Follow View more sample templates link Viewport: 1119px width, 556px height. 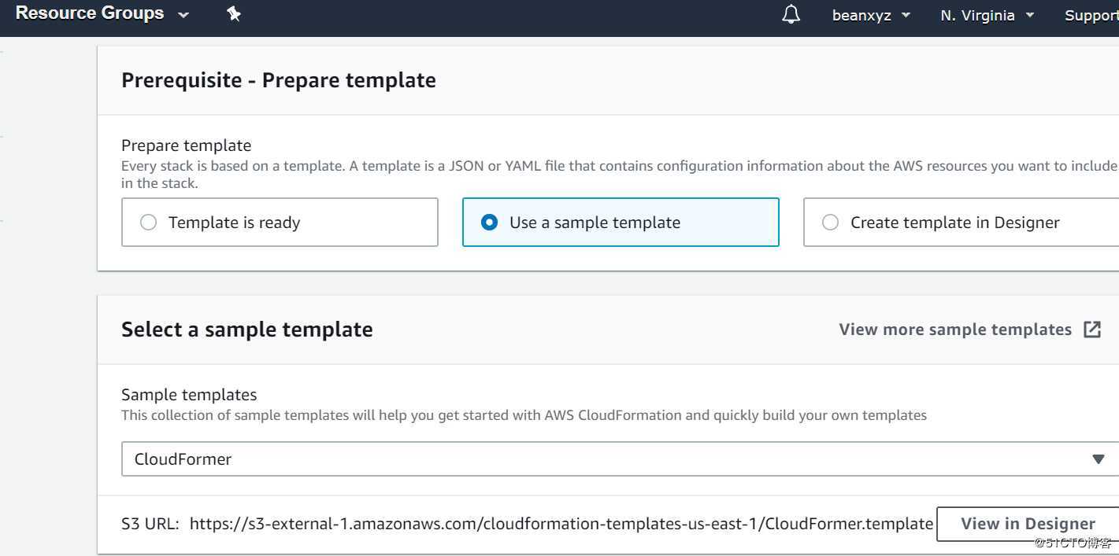955,330
